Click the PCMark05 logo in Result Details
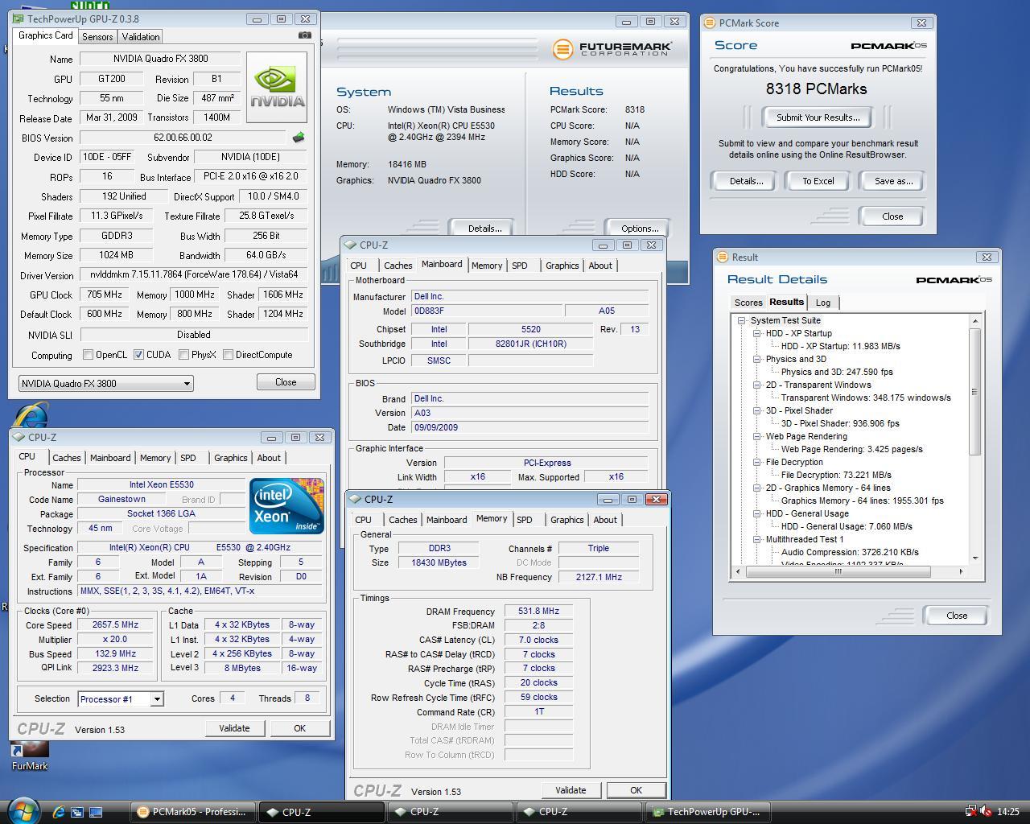Screen dimensions: 1030x824 [x=954, y=279]
